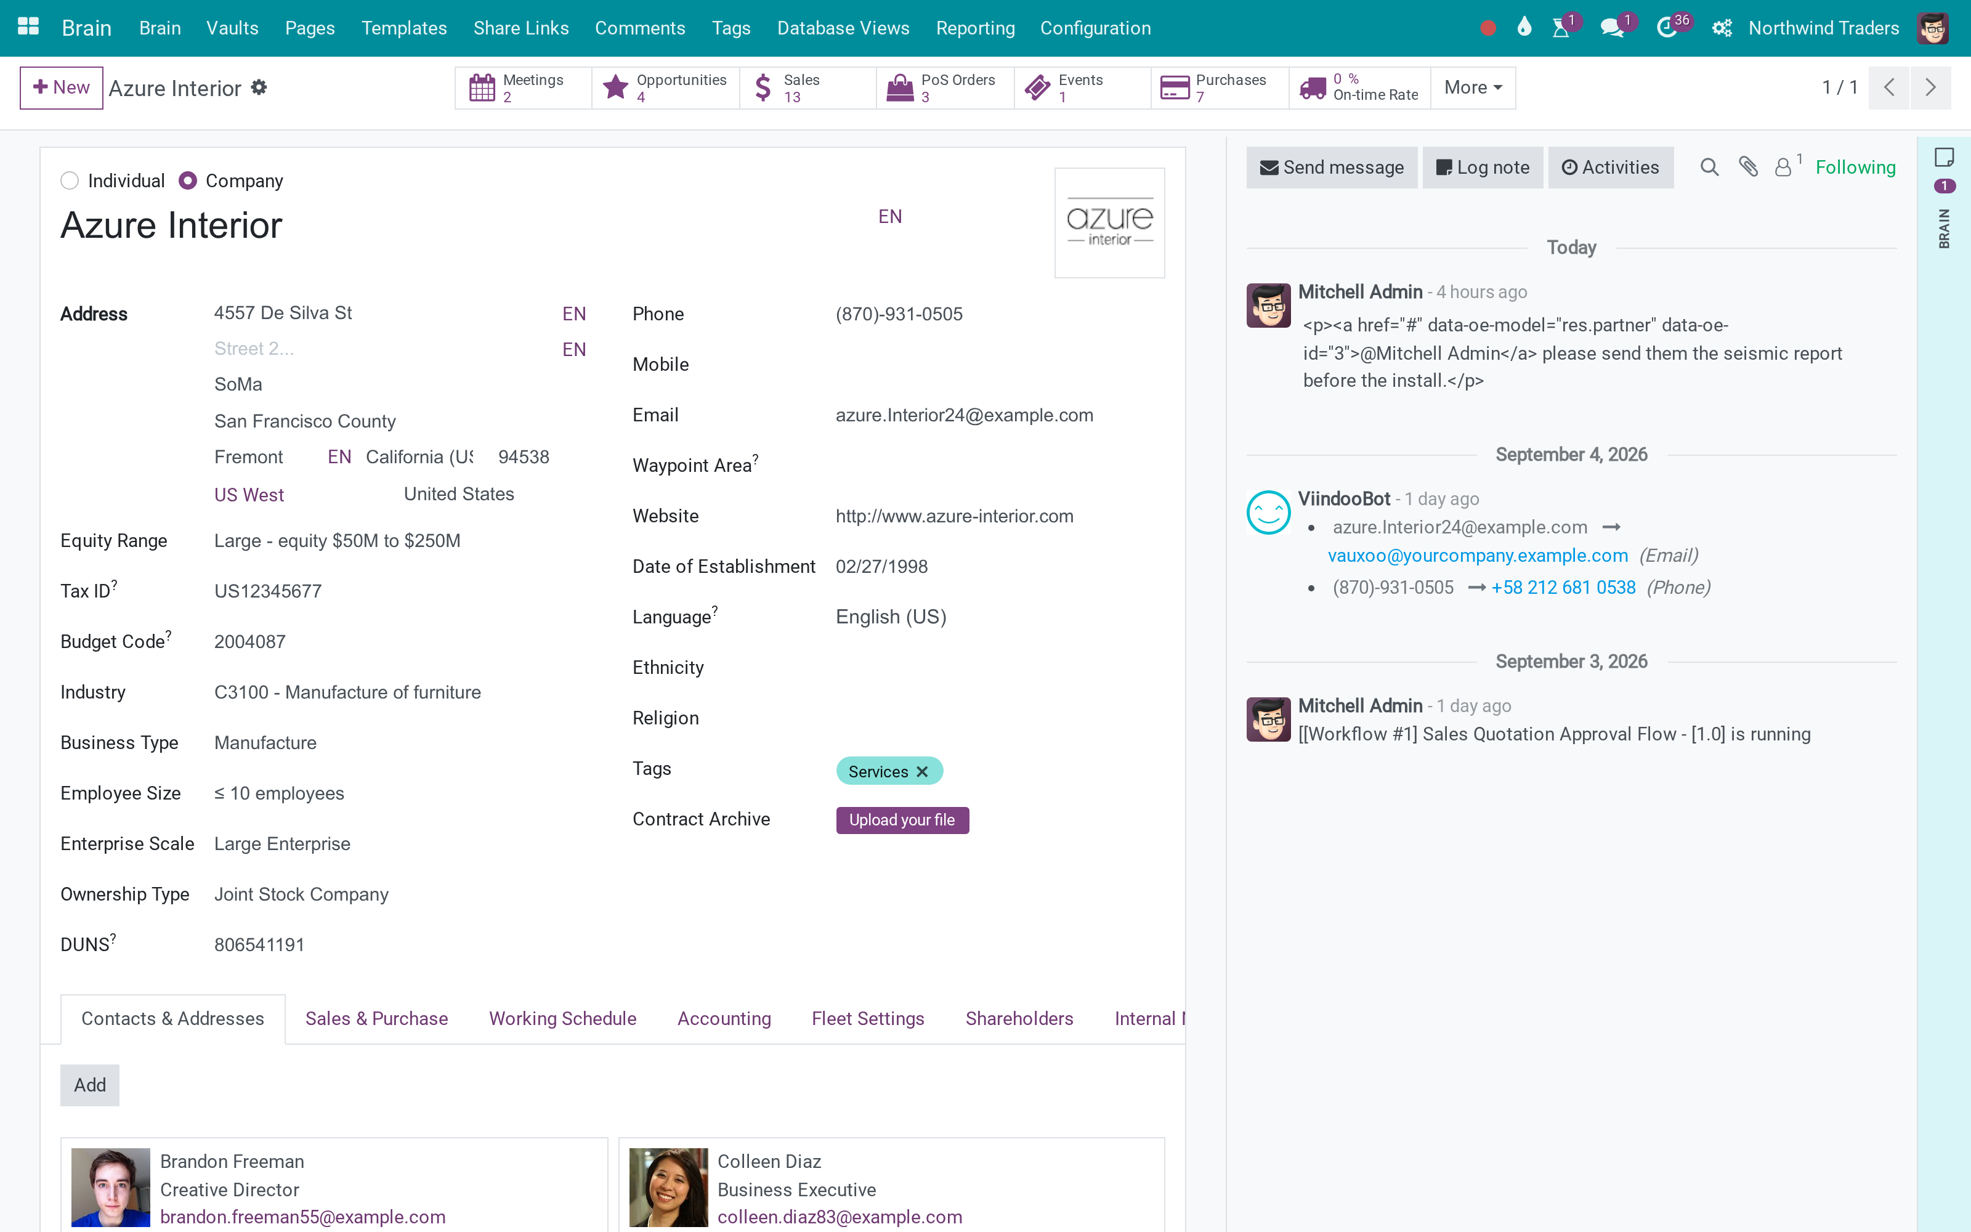
Task: Open the Brain side panel note icon
Action: [1944, 156]
